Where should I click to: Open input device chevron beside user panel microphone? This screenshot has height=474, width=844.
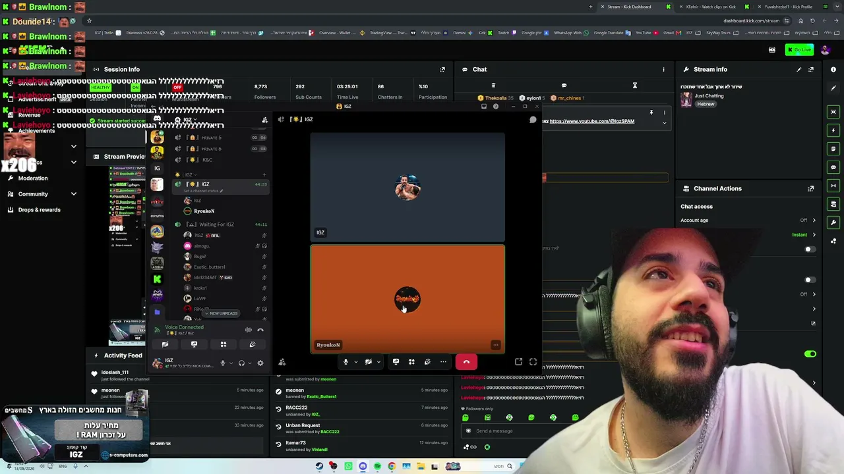coord(231,363)
